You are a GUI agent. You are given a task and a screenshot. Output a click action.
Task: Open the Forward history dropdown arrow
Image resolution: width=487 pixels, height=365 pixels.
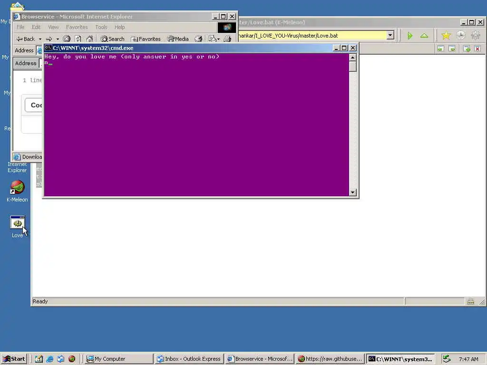click(58, 39)
